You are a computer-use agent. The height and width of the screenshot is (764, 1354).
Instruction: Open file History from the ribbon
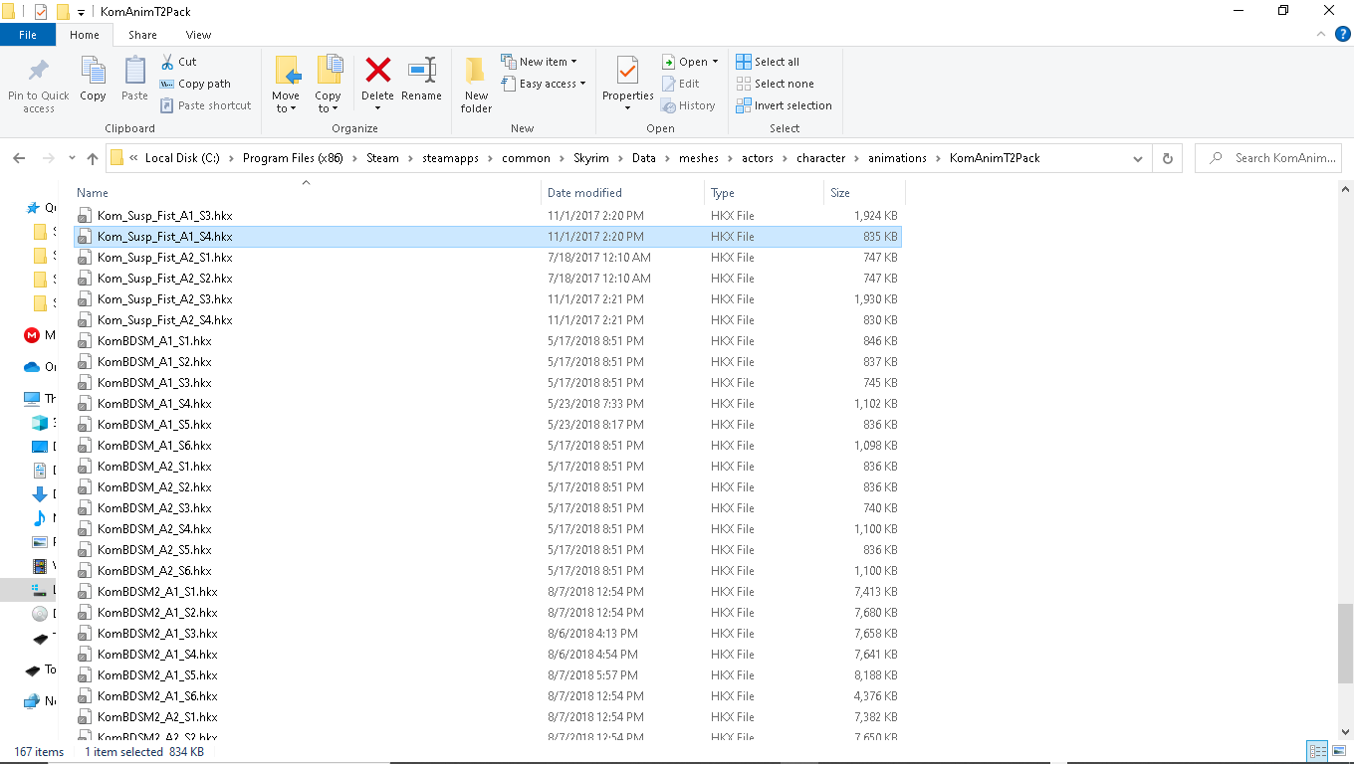[x=688, y=105]
